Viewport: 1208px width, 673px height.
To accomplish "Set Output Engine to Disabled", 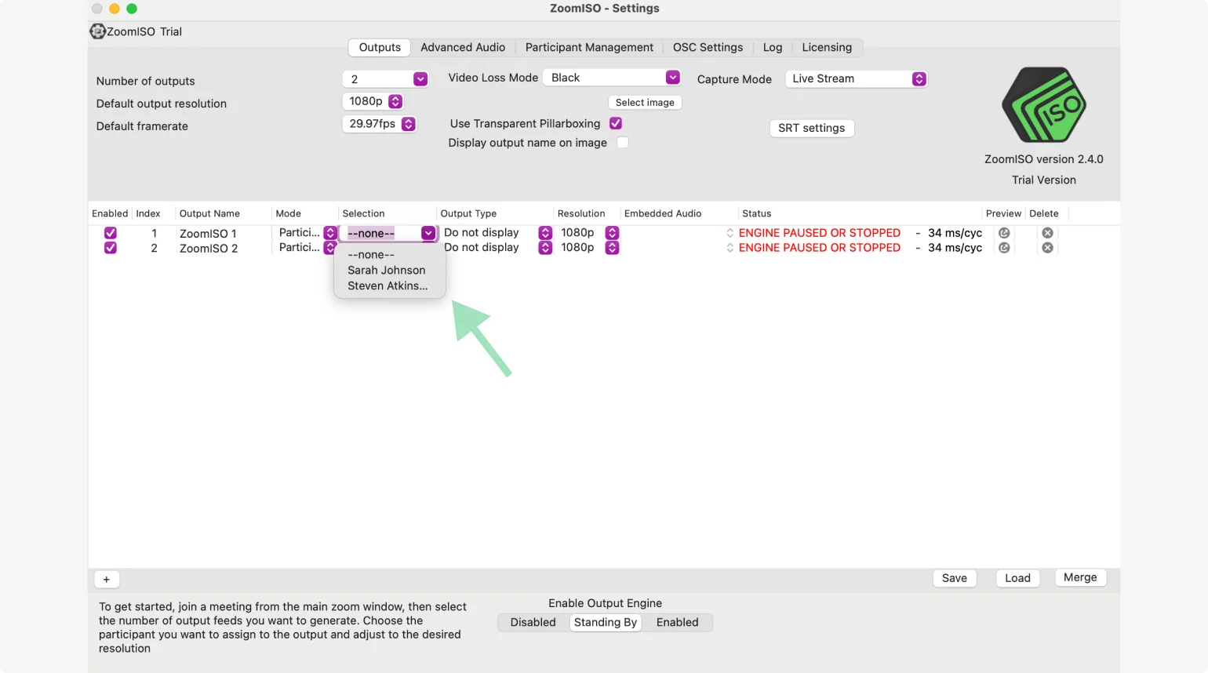I will 533,623.
